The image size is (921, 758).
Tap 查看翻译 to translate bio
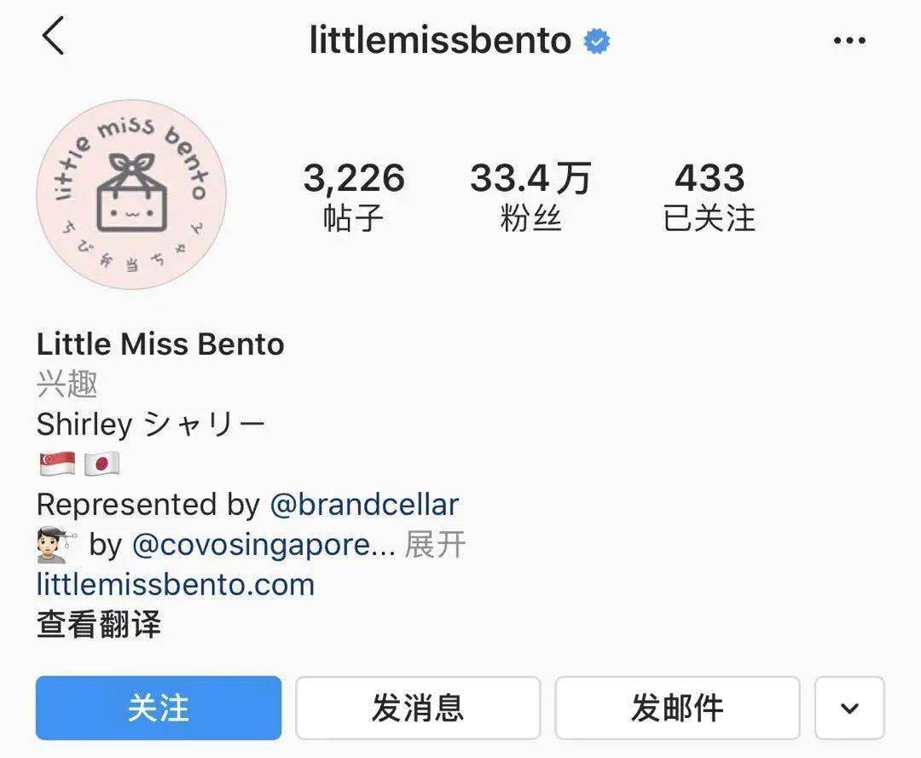[99, 624]
